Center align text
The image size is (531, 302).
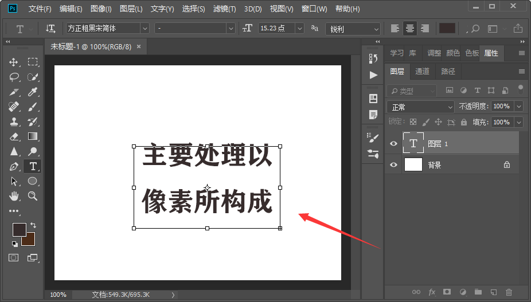(x=410, y=29)
